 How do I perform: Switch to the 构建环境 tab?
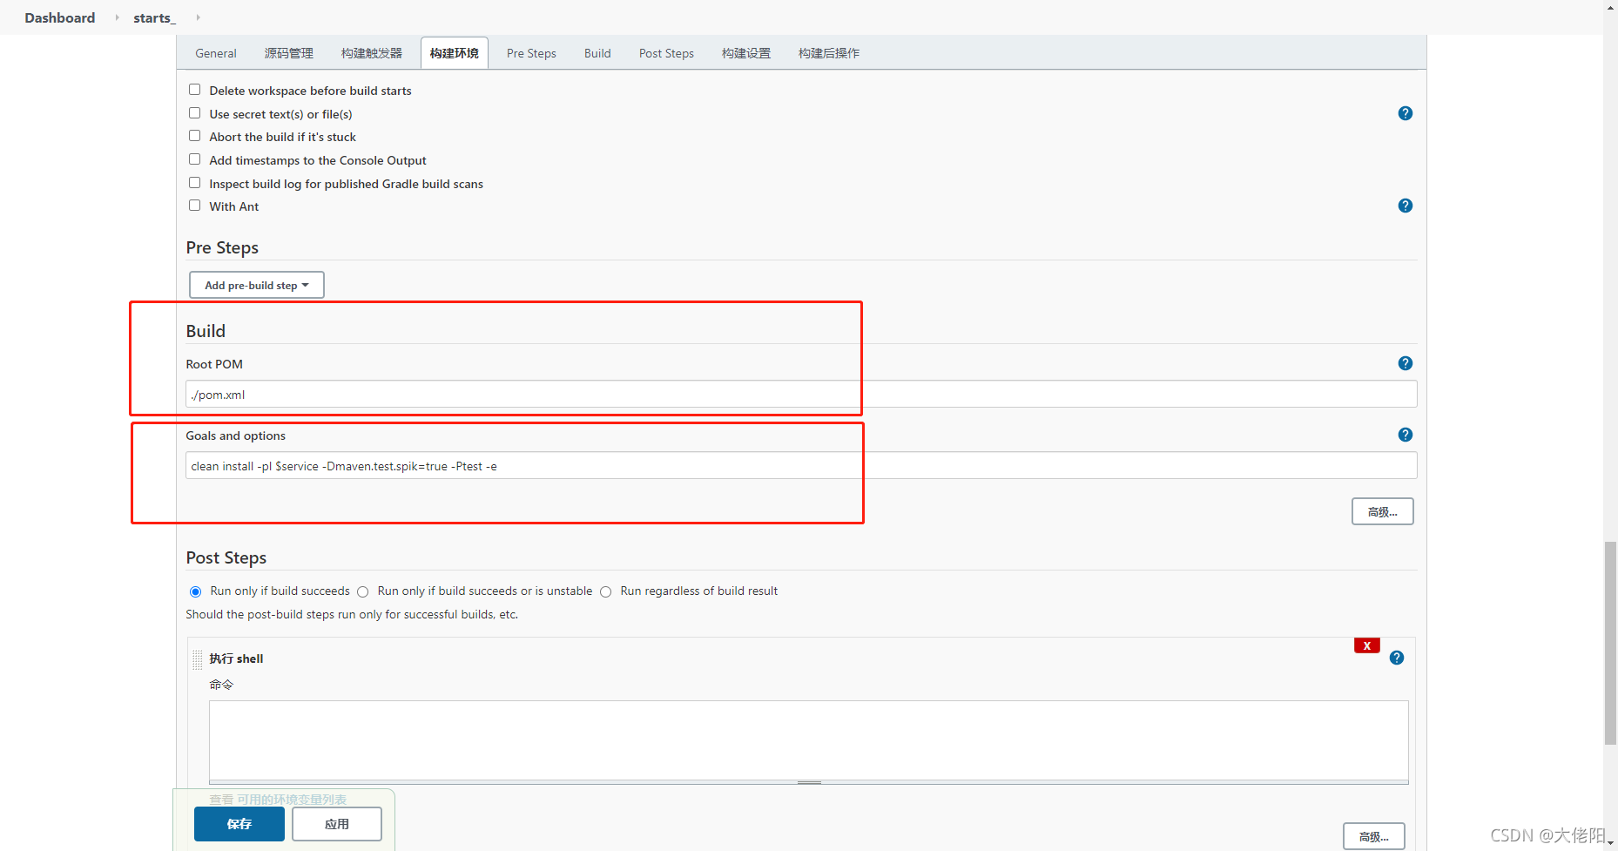(455, 53)
